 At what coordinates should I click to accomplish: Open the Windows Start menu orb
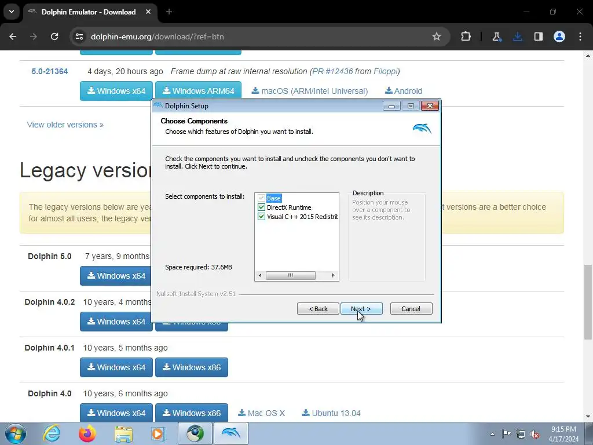click(x=16, y=433)
